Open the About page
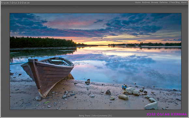 184,2
